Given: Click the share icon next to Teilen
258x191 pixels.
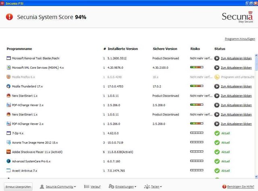Looking at the screenshot, I should pyautogui.click(x=147, y=187).
